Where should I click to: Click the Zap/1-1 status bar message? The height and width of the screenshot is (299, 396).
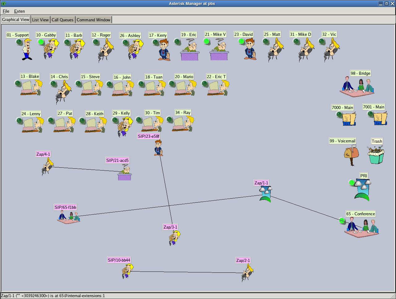coord(53,296)
